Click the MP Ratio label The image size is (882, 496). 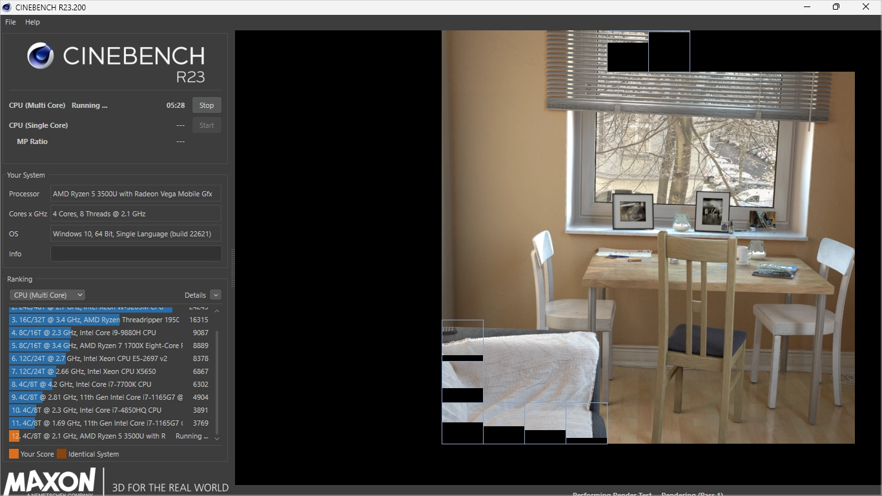[x=32, y=141]
